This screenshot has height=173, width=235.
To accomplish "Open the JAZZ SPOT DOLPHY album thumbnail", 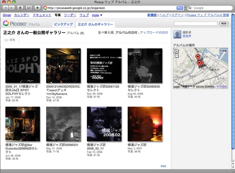I will (23, 65).
